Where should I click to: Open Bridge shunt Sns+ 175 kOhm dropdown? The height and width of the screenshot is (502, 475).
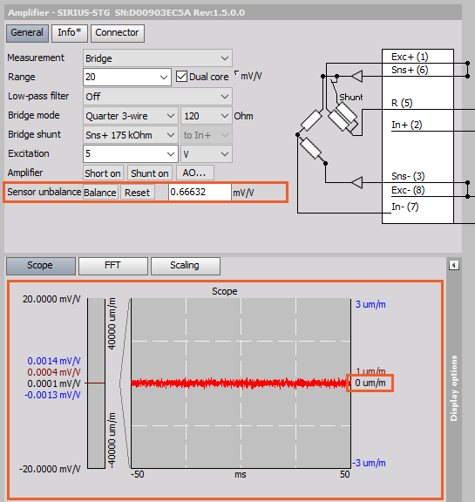[x=131, y=135]
